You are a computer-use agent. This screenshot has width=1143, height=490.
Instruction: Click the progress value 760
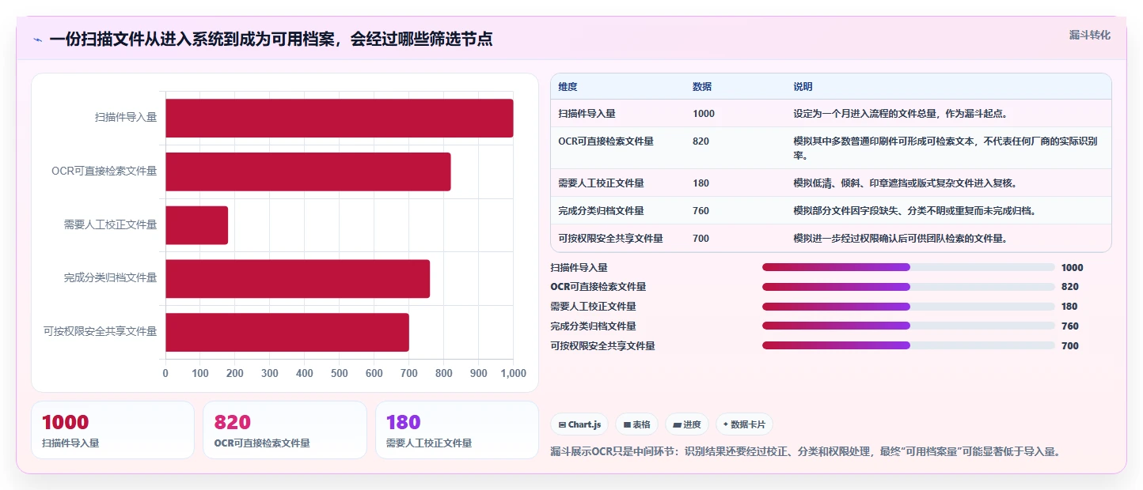tap(1070, 326)
